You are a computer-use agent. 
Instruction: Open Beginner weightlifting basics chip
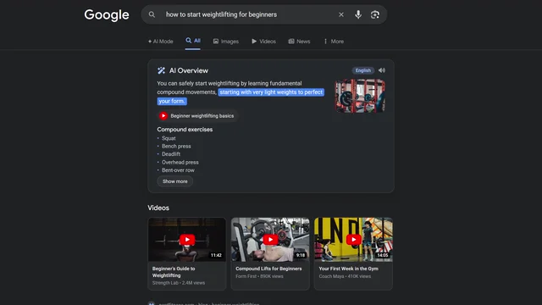[197, 116]
